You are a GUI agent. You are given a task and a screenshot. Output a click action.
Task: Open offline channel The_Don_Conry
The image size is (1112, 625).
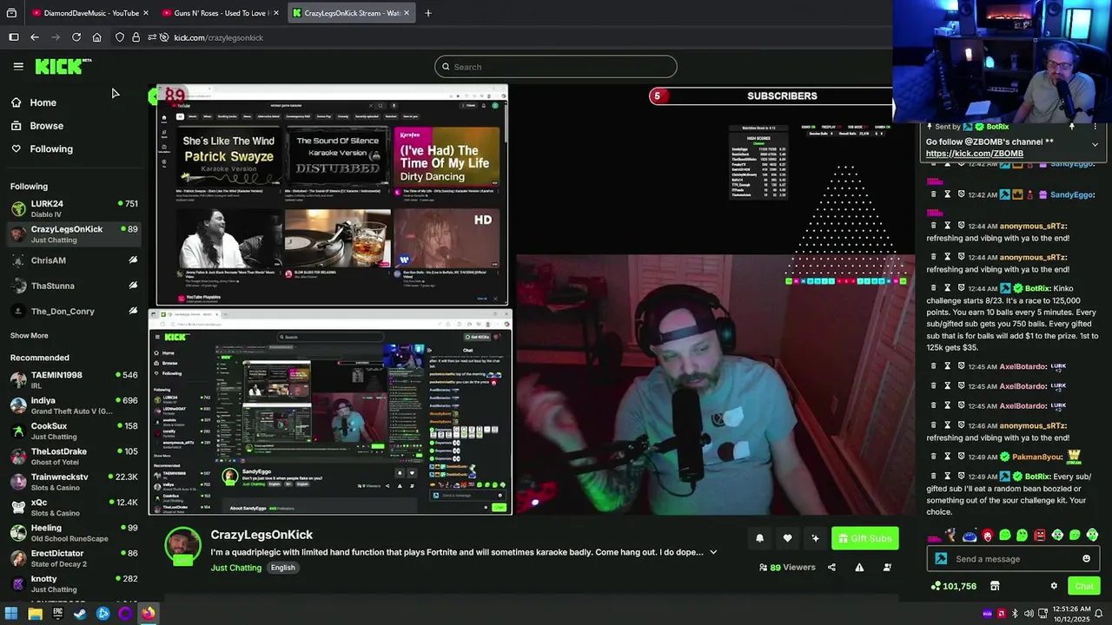(x=74, y=311)
